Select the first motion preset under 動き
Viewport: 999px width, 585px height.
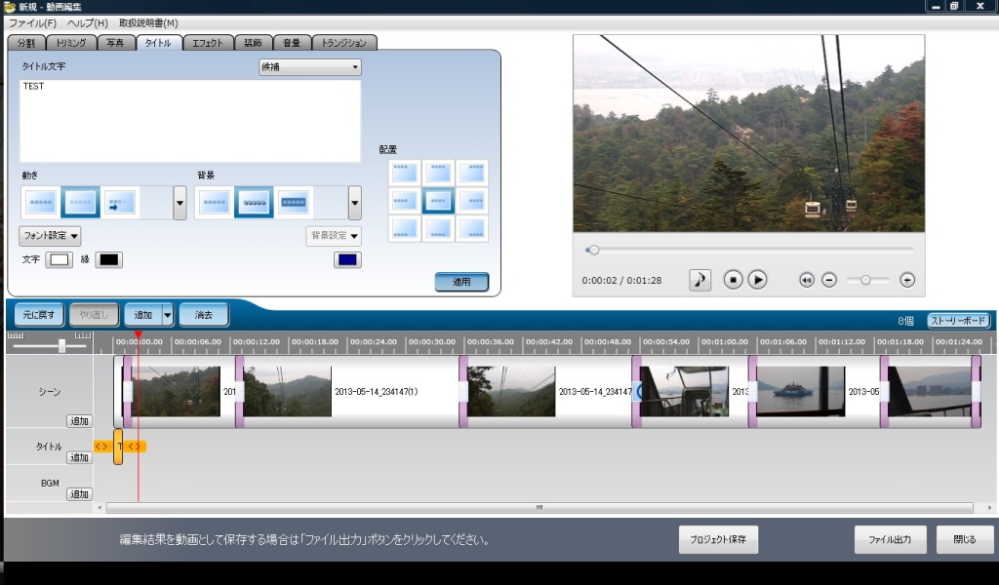tap(41, 203)
